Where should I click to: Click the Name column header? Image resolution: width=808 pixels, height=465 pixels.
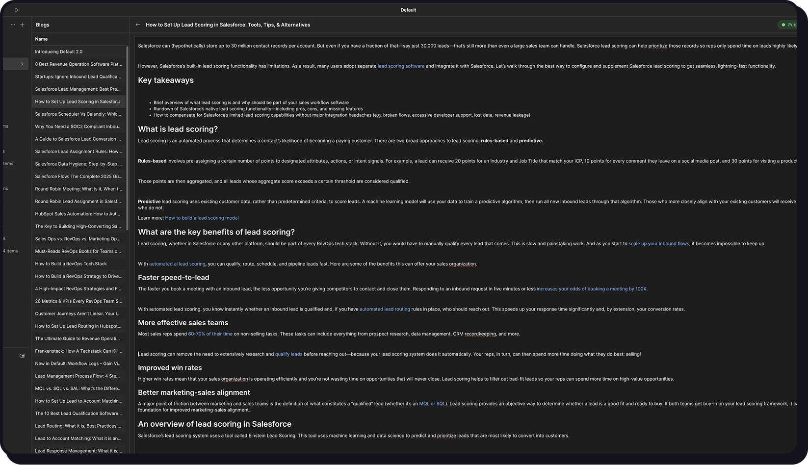click(x=41, y=39)
